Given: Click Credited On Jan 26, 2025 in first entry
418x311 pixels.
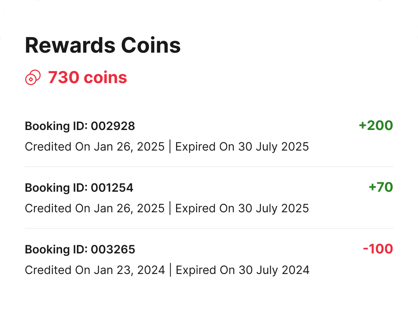Looking at the screenshot, I should 95,146.
